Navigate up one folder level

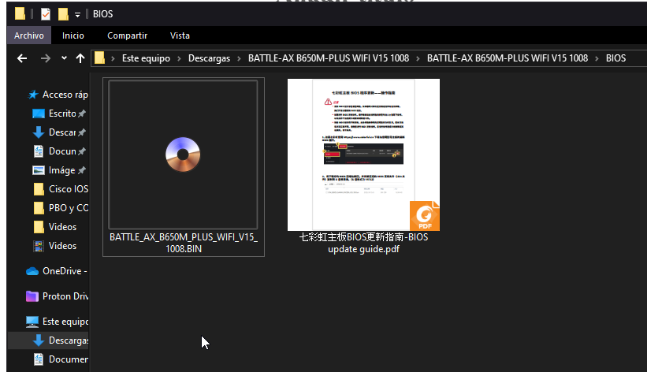(80, 58)
